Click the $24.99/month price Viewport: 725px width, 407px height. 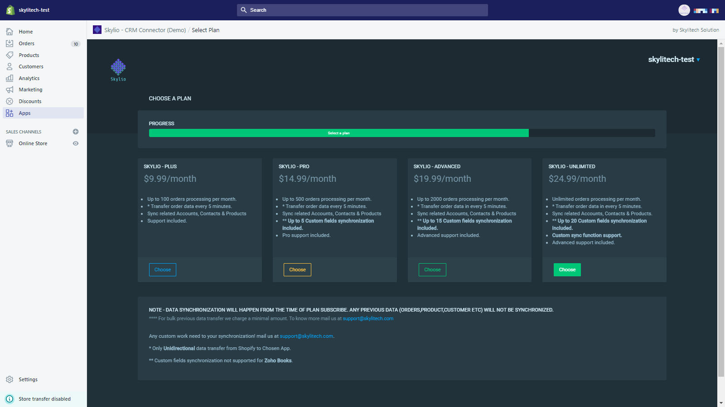point(577,179)
